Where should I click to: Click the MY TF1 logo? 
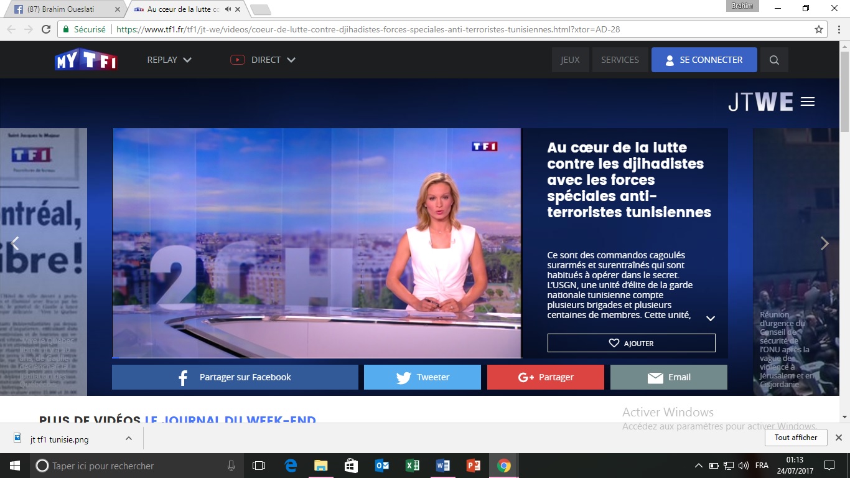(x=85, y=60)
